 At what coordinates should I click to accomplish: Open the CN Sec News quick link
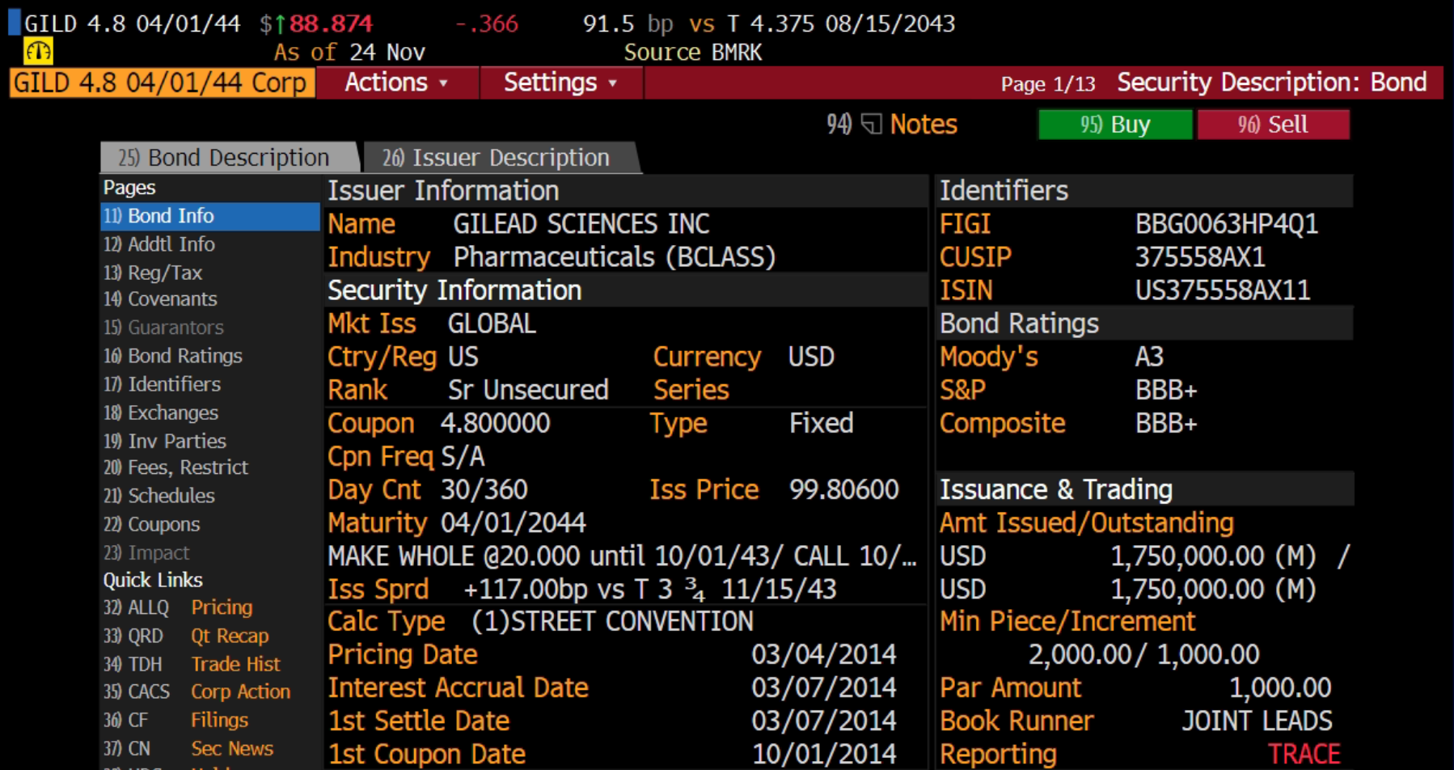pyautogui.click(x=188, y=748)
